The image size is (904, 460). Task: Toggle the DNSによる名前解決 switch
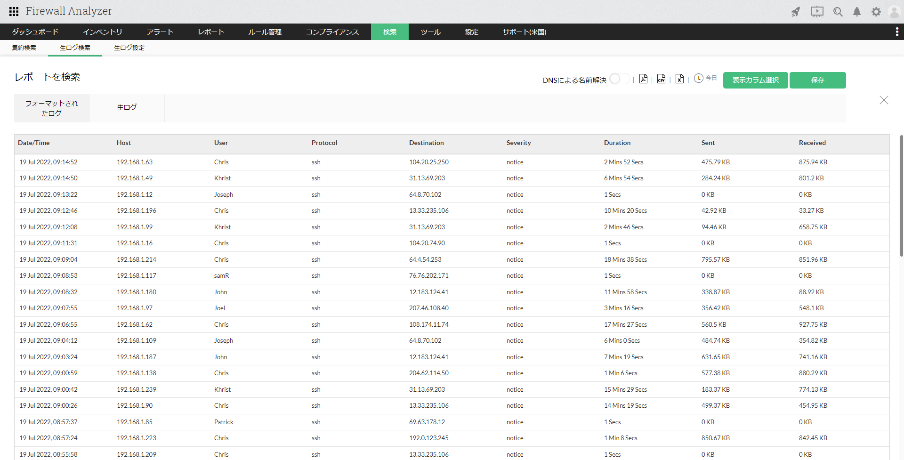(619, 79)
